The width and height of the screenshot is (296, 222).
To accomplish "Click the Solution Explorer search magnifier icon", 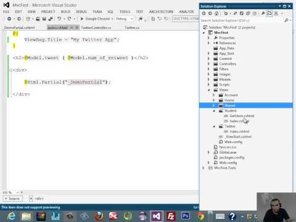I will tap(286, 20).
